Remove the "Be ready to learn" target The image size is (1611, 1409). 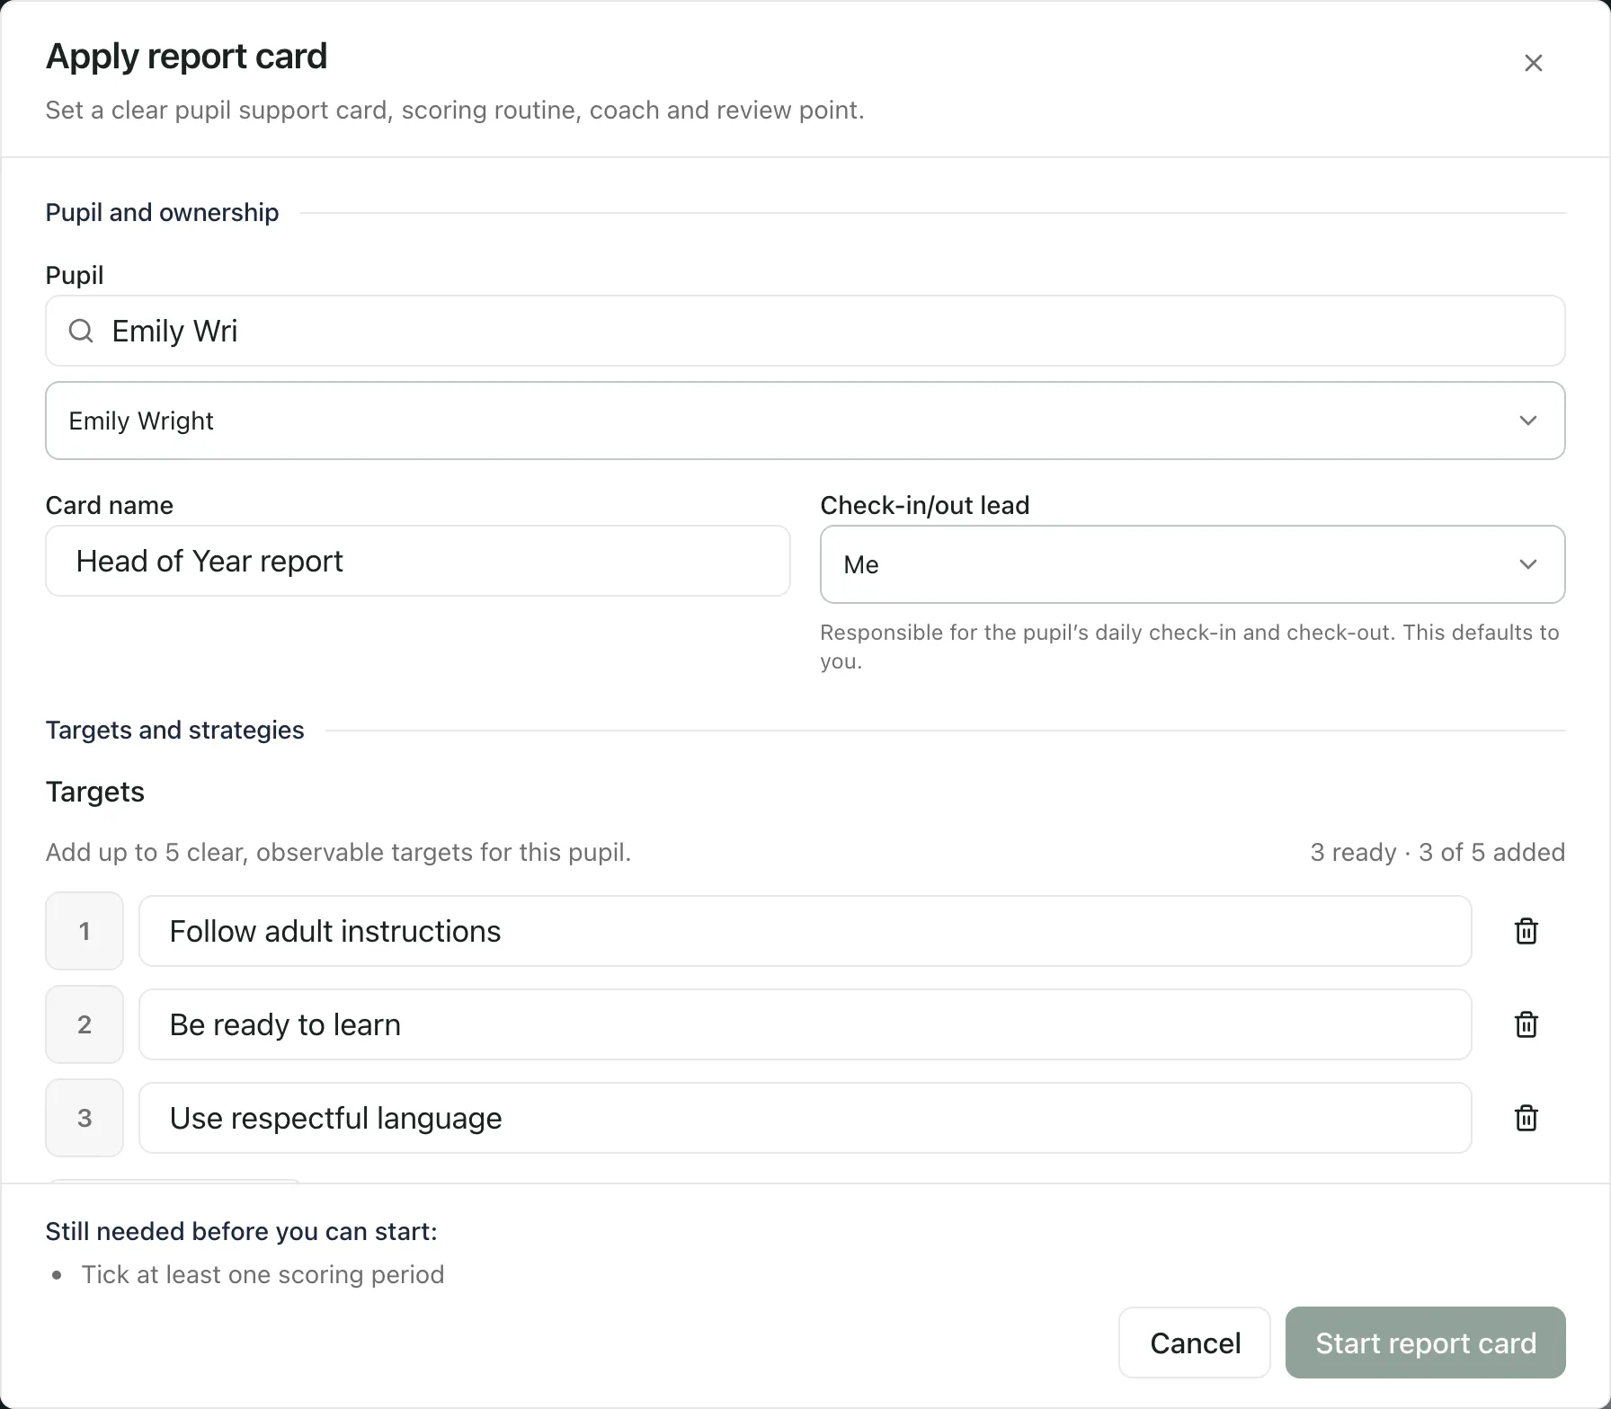point(1526,1024)
